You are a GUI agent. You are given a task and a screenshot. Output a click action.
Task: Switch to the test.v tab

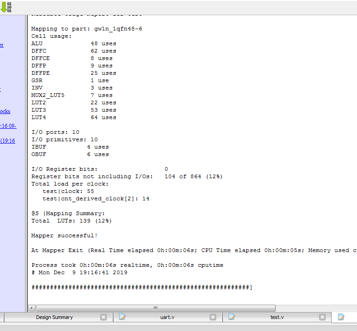(x=277, y=317)
